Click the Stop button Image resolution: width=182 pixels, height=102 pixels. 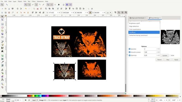[168, 60]
